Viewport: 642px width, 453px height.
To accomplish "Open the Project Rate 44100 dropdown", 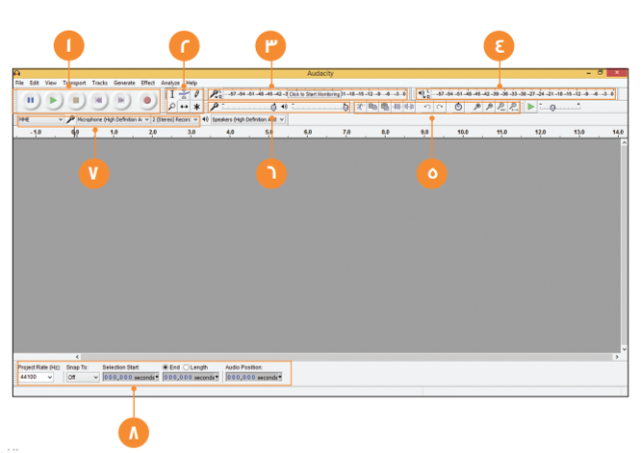I will click(x=36, y=377).
